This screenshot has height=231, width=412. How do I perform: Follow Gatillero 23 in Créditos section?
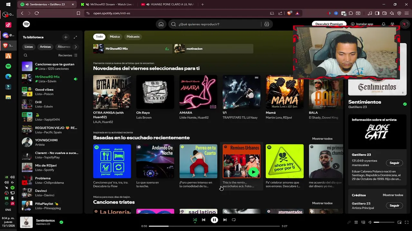pos(394,206)
